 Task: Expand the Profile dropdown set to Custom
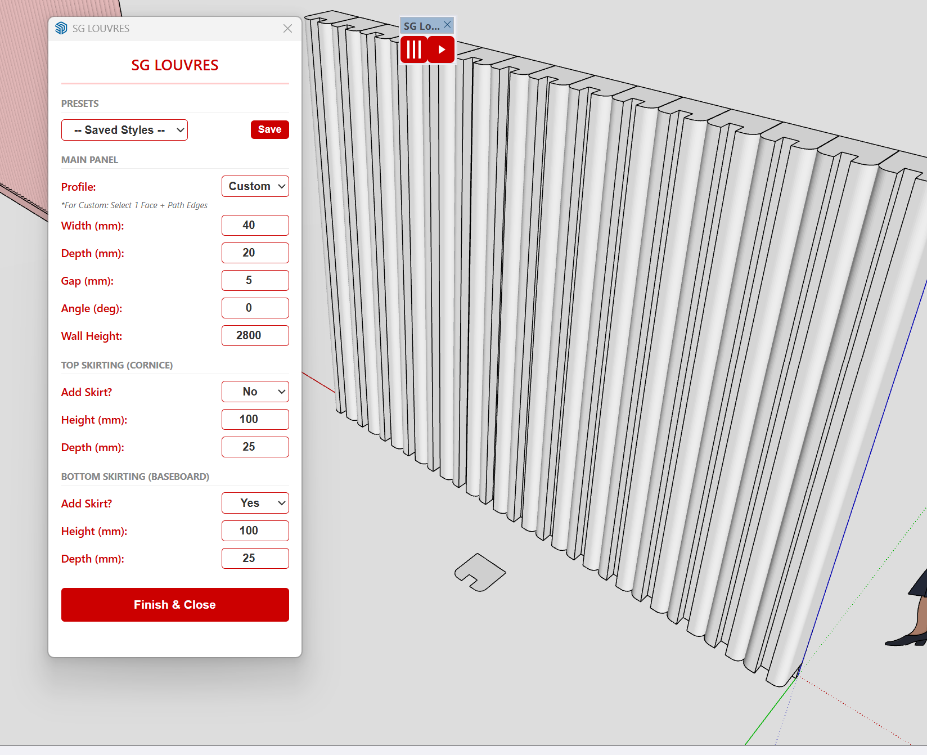255,186
